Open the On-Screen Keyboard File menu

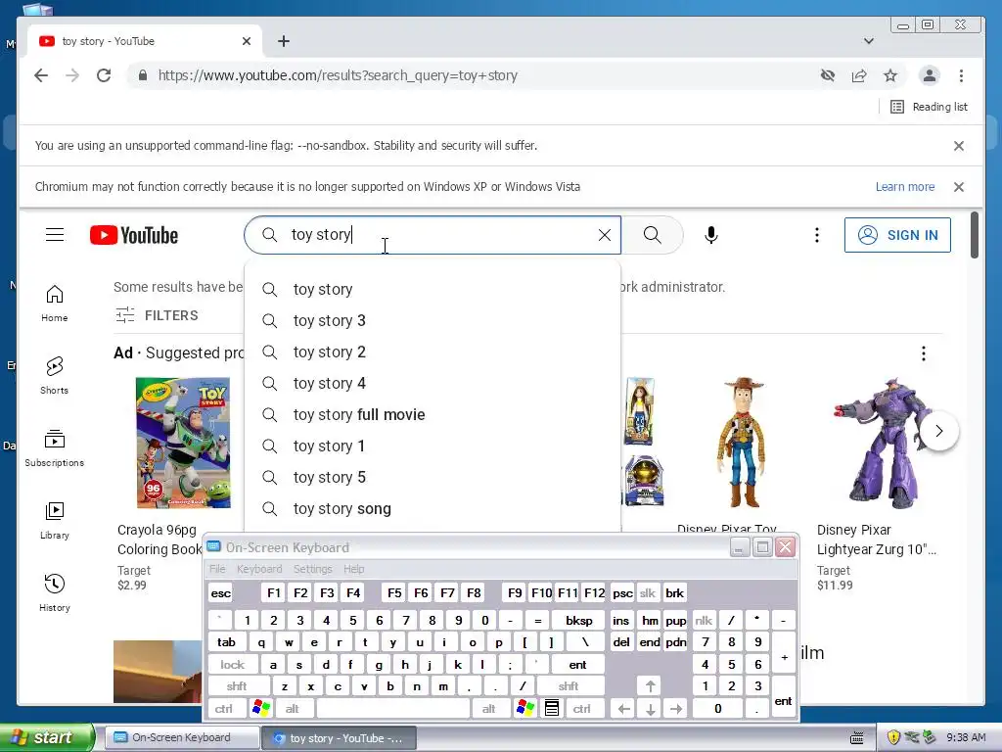217,569
